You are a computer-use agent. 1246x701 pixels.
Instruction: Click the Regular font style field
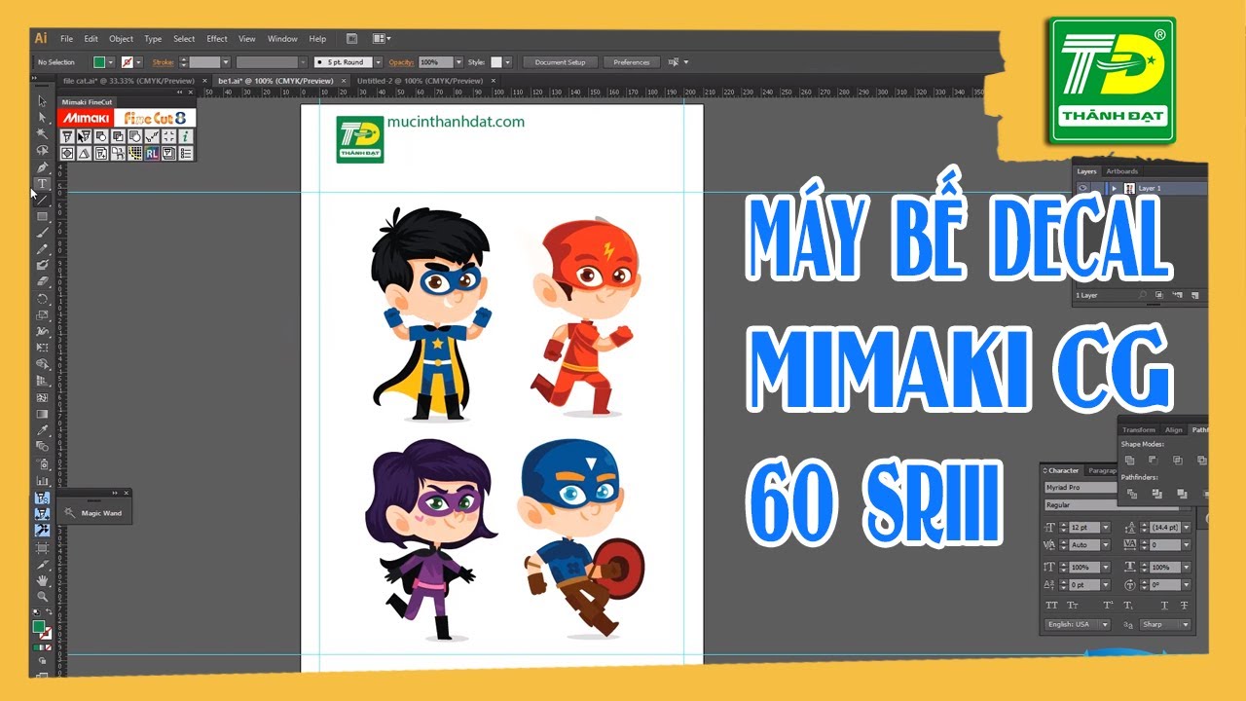point(1110,504)
